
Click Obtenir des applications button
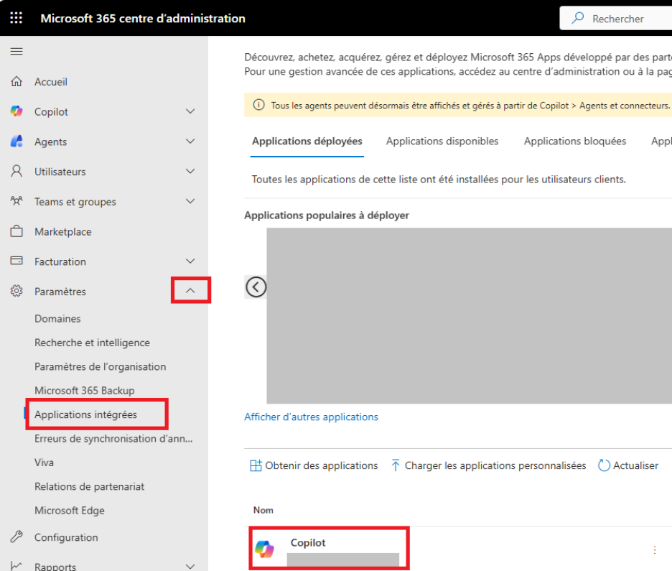[314, 465]
